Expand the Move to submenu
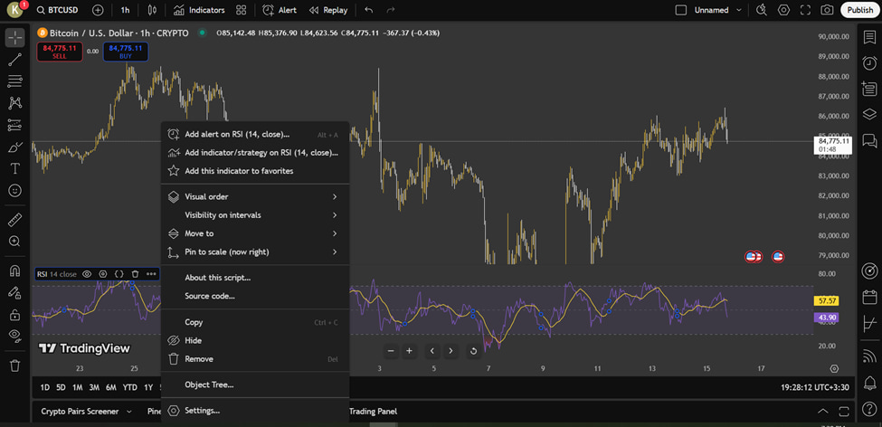The height and width of the screenshot is (427, 882). click(255, 233)
